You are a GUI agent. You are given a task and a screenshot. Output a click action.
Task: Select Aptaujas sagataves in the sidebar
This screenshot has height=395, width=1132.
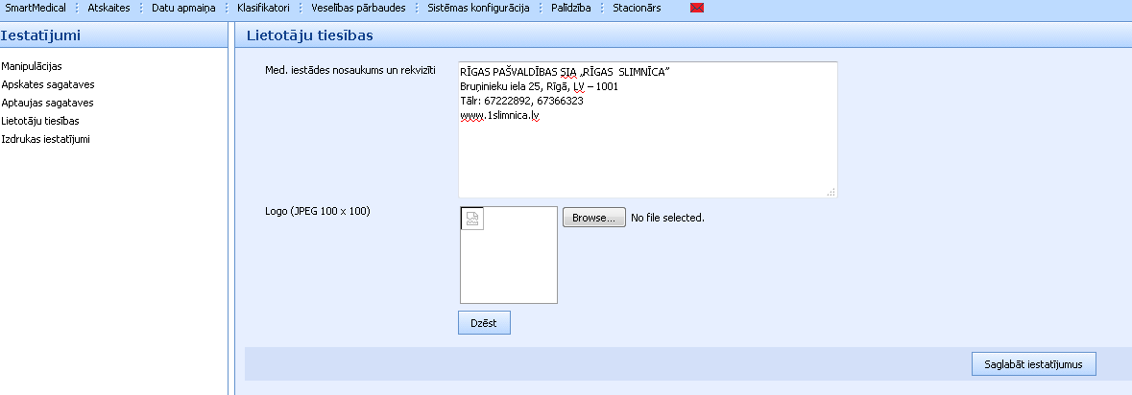tap(47, 103)
